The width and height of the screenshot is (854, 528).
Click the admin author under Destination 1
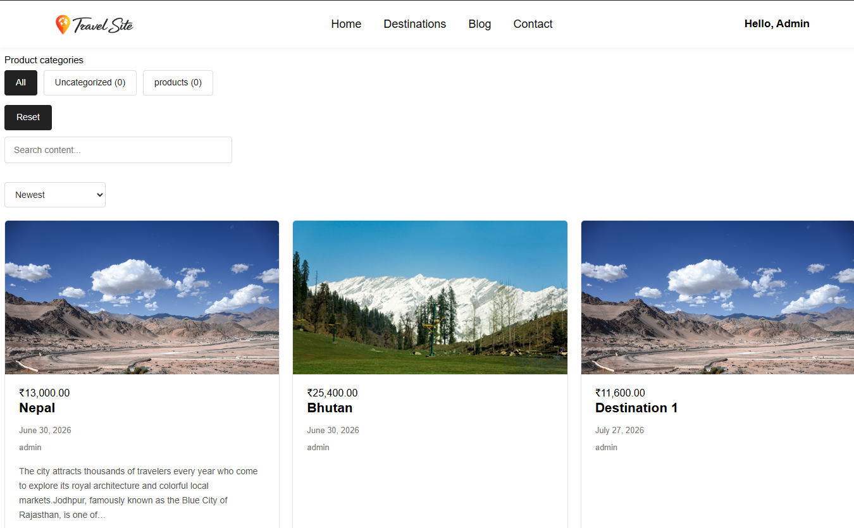[x=606, y=447]
